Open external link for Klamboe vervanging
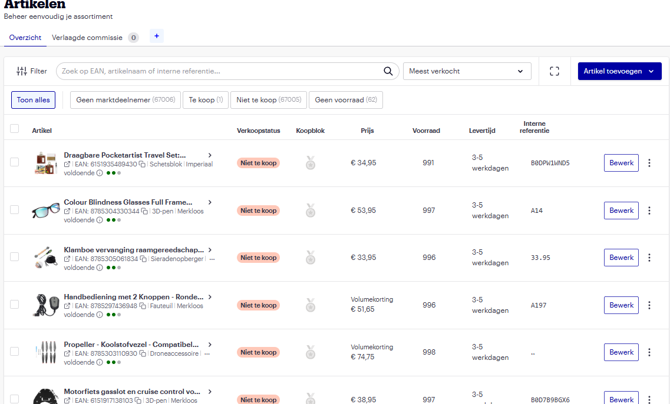 coord(67,259)
